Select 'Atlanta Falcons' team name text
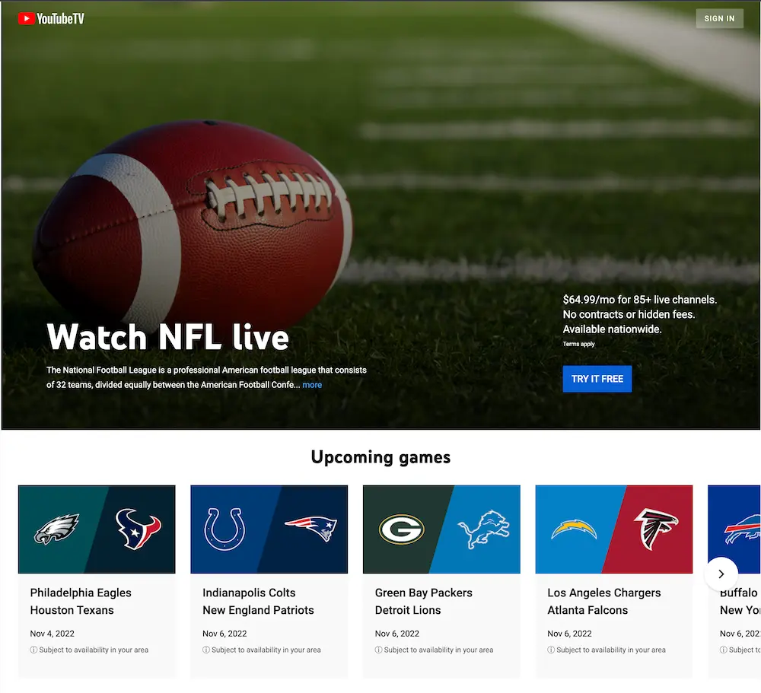Screen dimensions: 761x693 pyautogui.click(x=587, y=610)
